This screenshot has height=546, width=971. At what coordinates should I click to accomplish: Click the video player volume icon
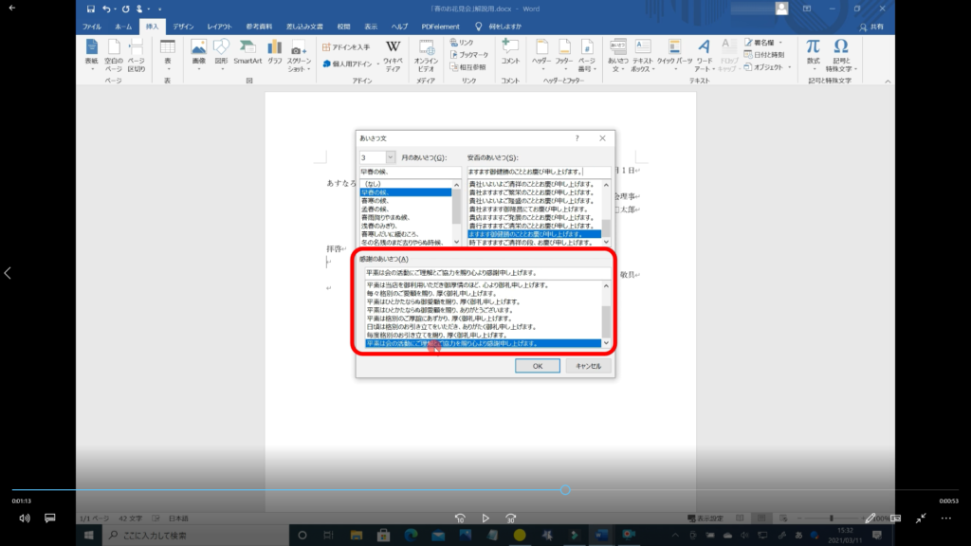pyautogui.click(x=25, y=519)
